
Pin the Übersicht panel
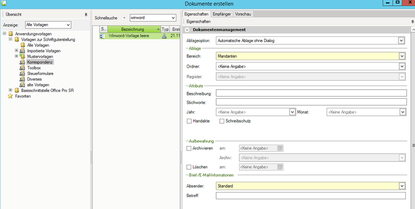(86, 15)
